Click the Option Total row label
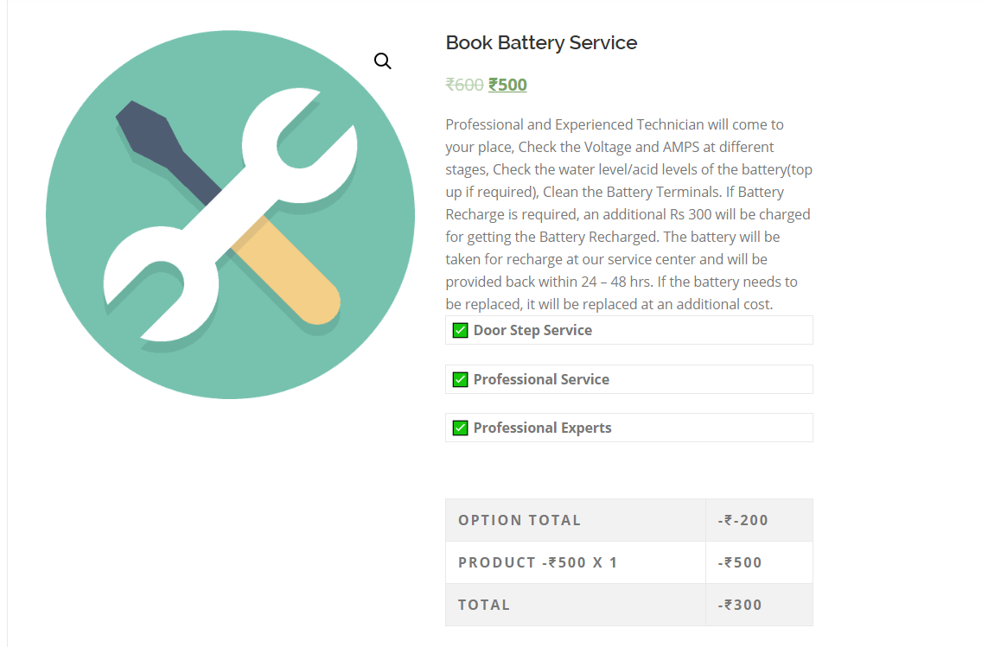 coord(519,520)
